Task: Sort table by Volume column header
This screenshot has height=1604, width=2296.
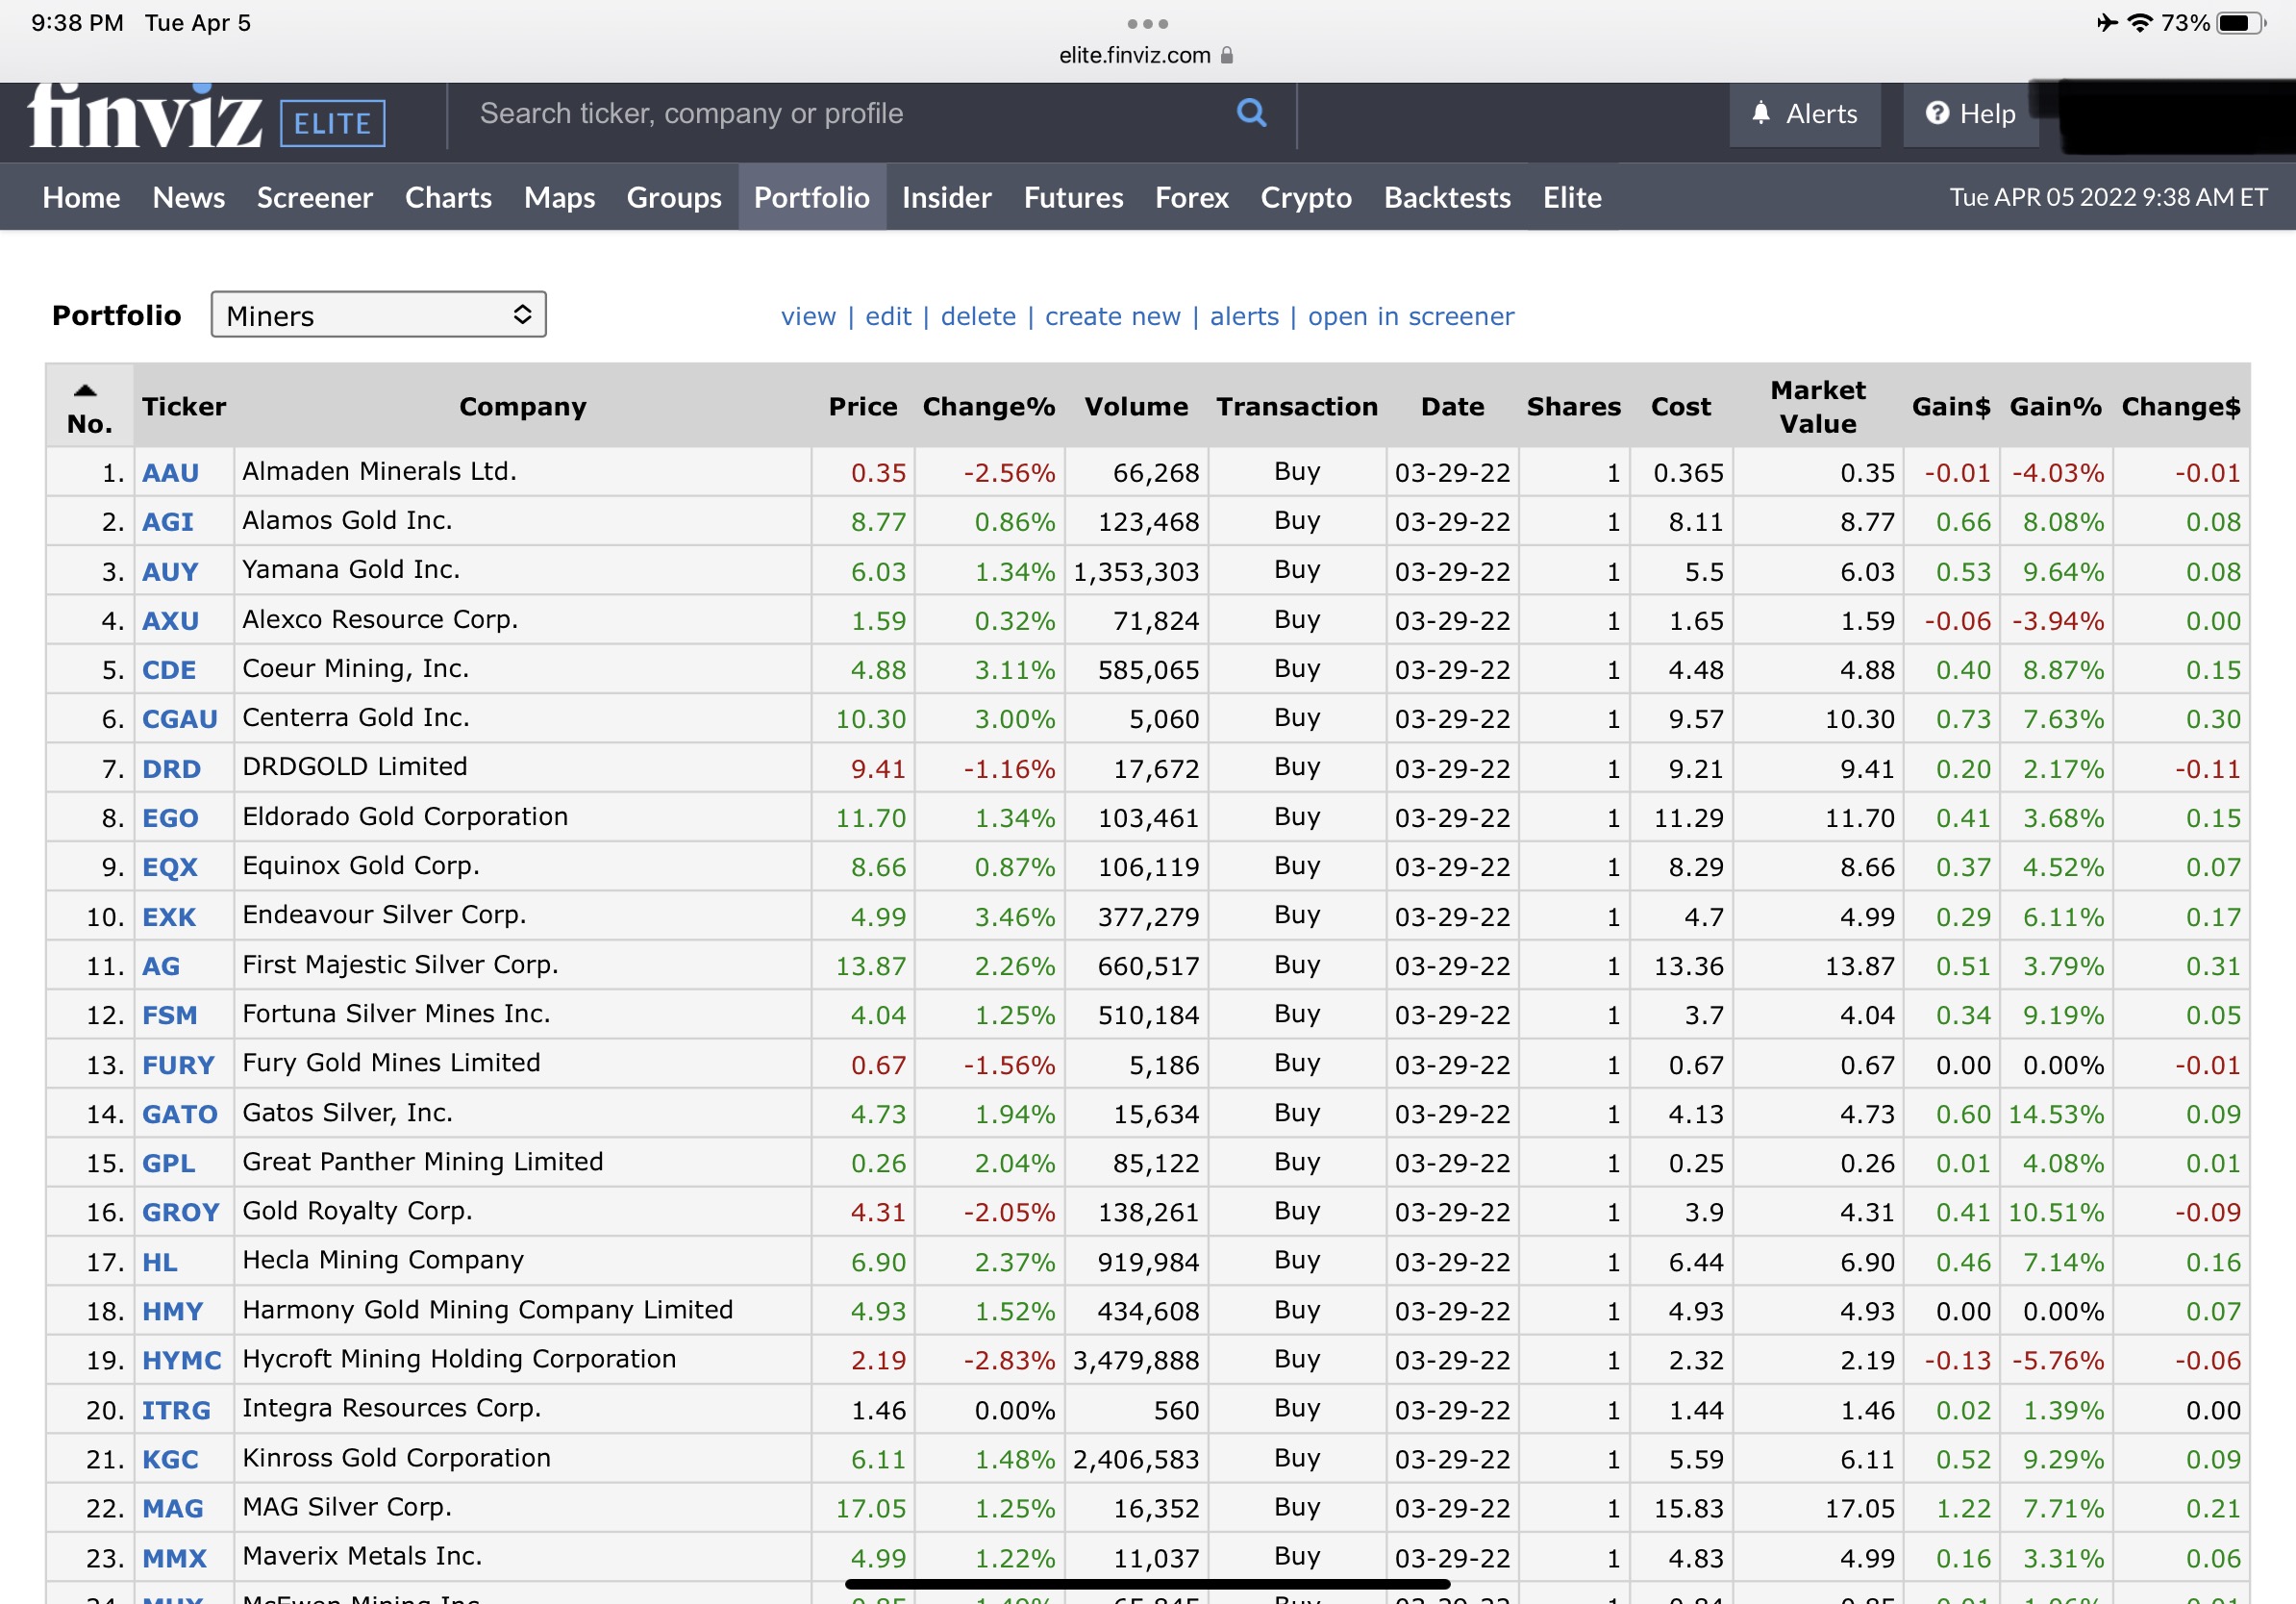Action: click(1136, 407)
